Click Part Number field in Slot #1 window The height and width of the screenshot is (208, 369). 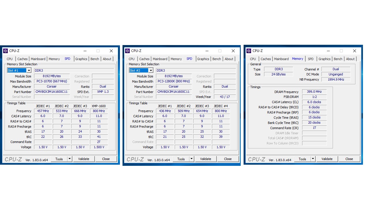point(52,92)
